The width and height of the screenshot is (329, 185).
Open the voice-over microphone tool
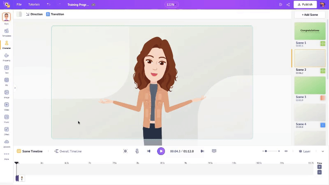tap(137, 151)
